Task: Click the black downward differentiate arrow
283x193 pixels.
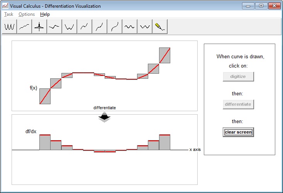Action: pyautogui.click(x=105, y=117)
